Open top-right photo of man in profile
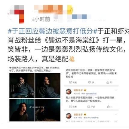The width and height of the screenshot is (129, 129). [x=48, y=85]
